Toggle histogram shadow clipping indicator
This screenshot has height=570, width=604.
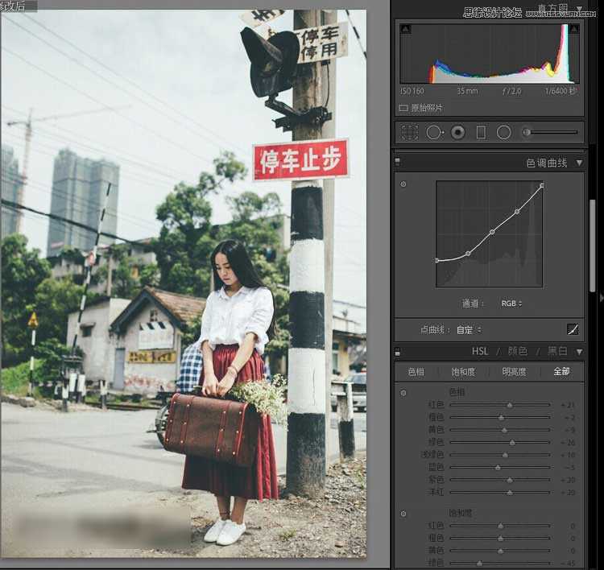click(406, 28)
